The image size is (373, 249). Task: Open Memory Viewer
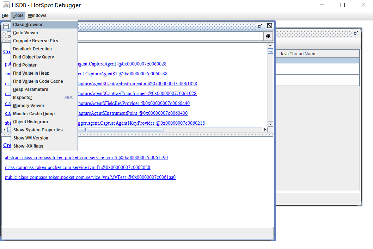pyautogui.click(x=44, y=105)
